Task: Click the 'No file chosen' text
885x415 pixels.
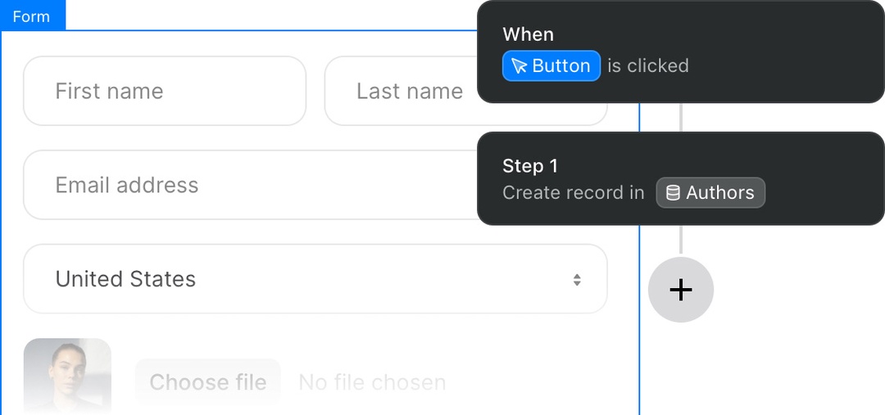Action: [x=372, y=382]
